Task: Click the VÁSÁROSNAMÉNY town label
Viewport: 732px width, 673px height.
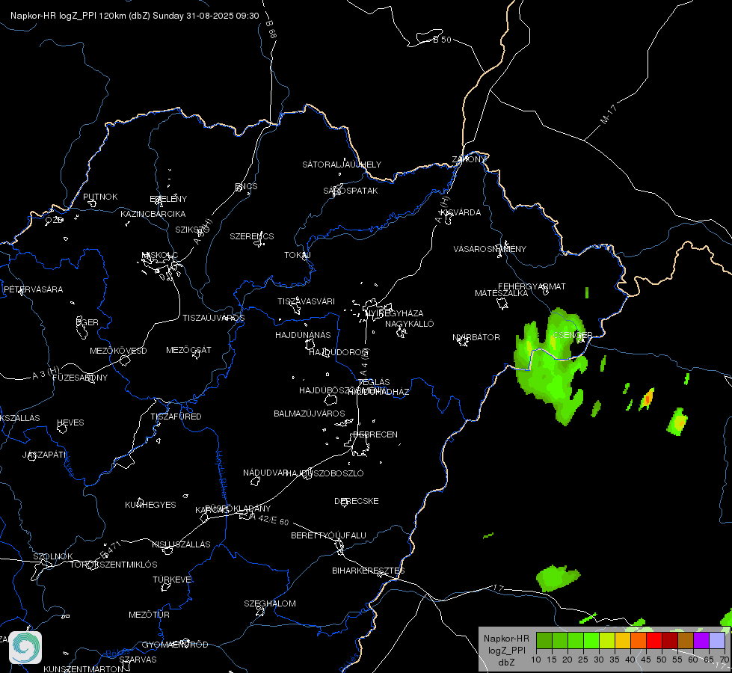Action: (490, 249)
